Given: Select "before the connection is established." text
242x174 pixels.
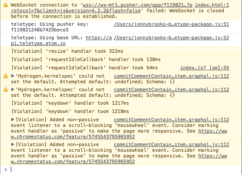Looking at the screenshot, I should pyautogui.click(x=64, y=17).
